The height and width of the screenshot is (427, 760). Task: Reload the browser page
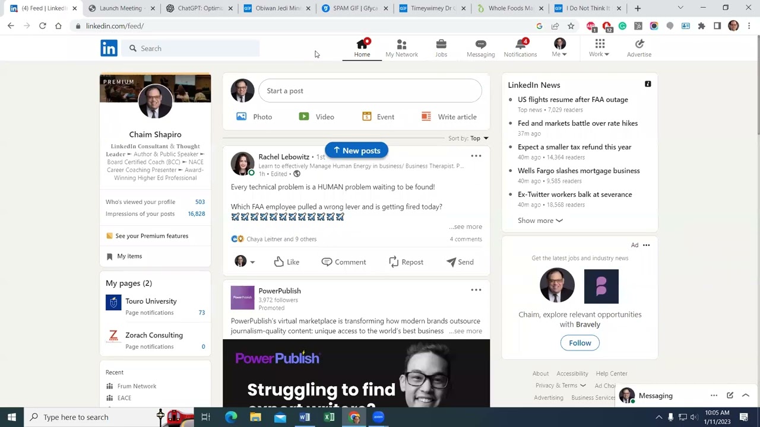tap(42, 26)
